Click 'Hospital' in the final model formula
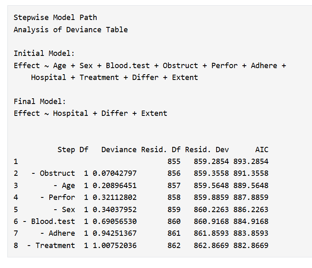312x268 pixels. 71,113
